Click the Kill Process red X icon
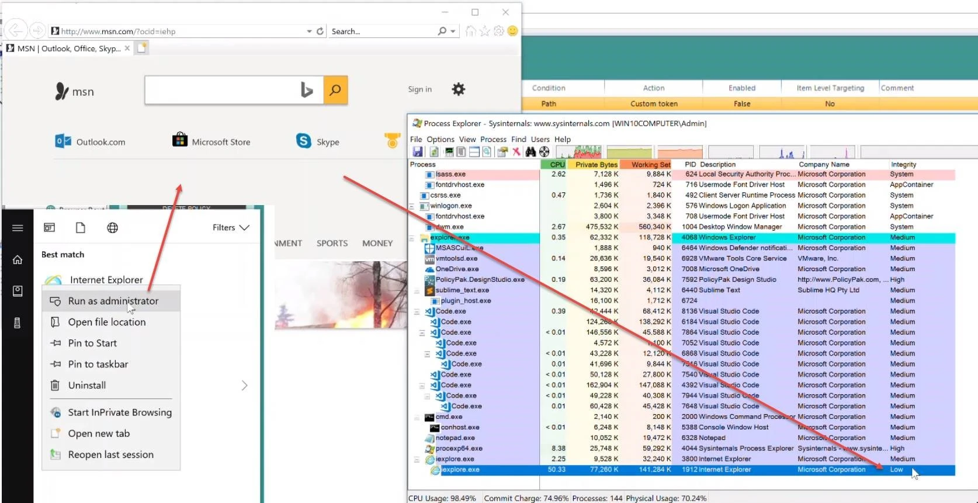978x503 pixels. pos(516,152)
